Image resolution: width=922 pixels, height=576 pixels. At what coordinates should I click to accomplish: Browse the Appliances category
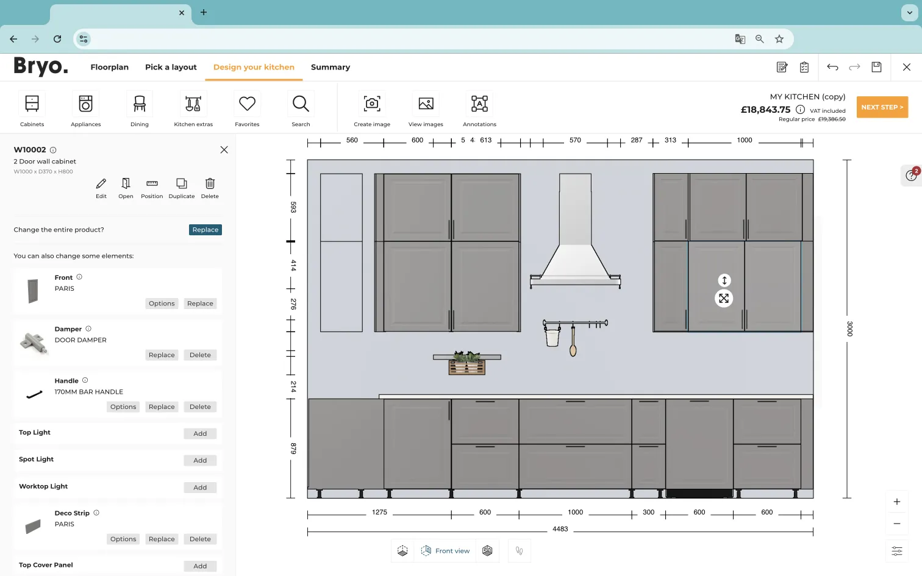click(85, 108)
